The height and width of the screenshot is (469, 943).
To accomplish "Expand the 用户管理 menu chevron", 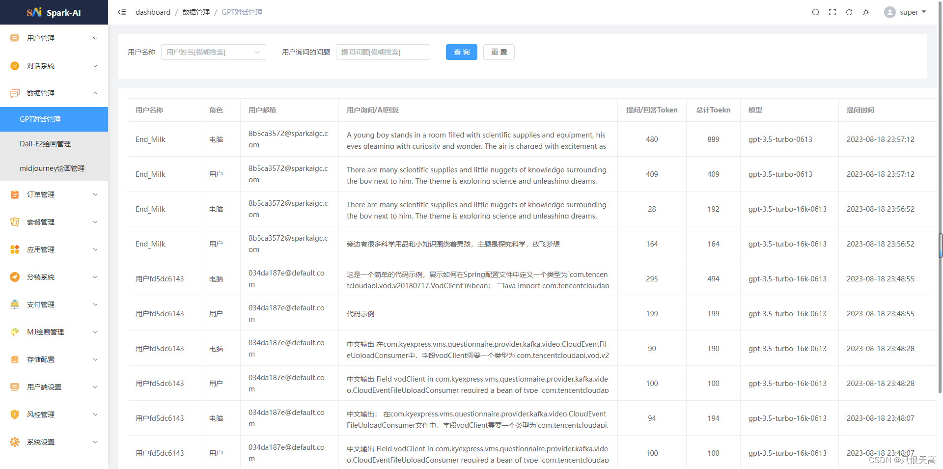I will (95, 38).
